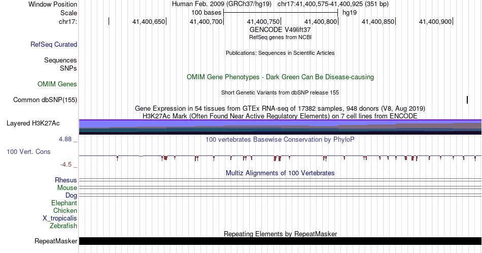
Task: Click the RefSeq Curated track label
Action: click(x=53, y=44)
